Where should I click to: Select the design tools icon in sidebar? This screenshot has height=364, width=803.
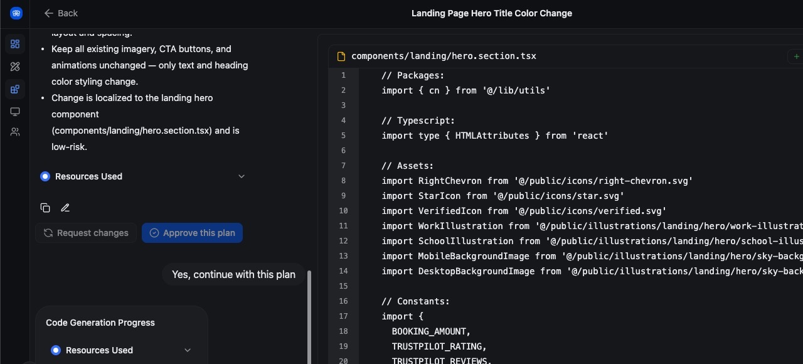[x=15, y=67]
